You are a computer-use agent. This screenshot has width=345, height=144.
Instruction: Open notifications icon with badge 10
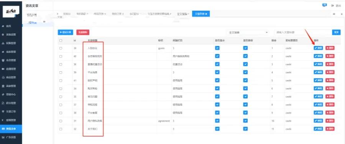(324, 5)
